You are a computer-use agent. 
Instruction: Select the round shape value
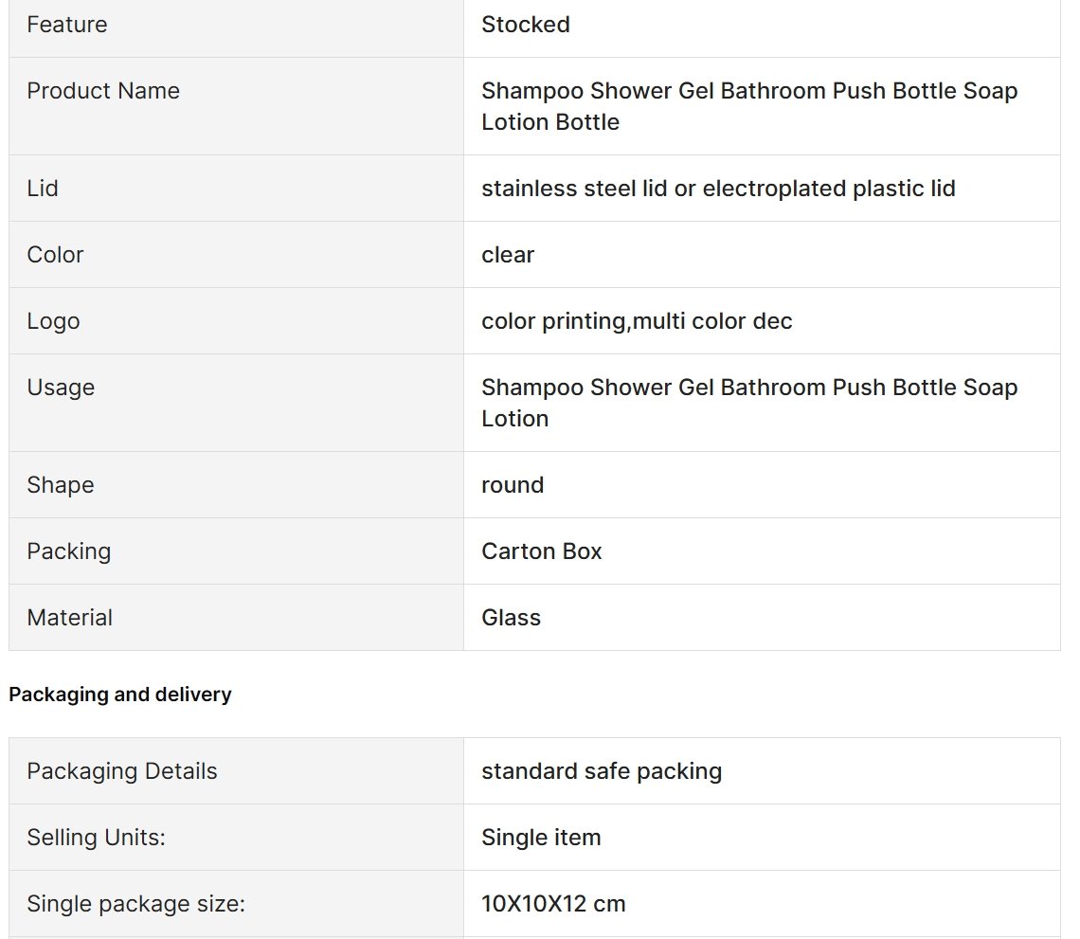(513, 485)
